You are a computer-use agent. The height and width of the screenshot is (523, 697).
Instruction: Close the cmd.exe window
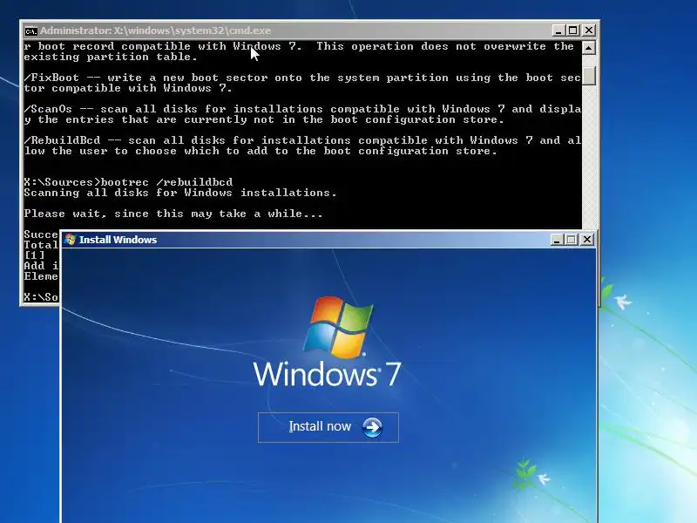[x=589, y=31]
